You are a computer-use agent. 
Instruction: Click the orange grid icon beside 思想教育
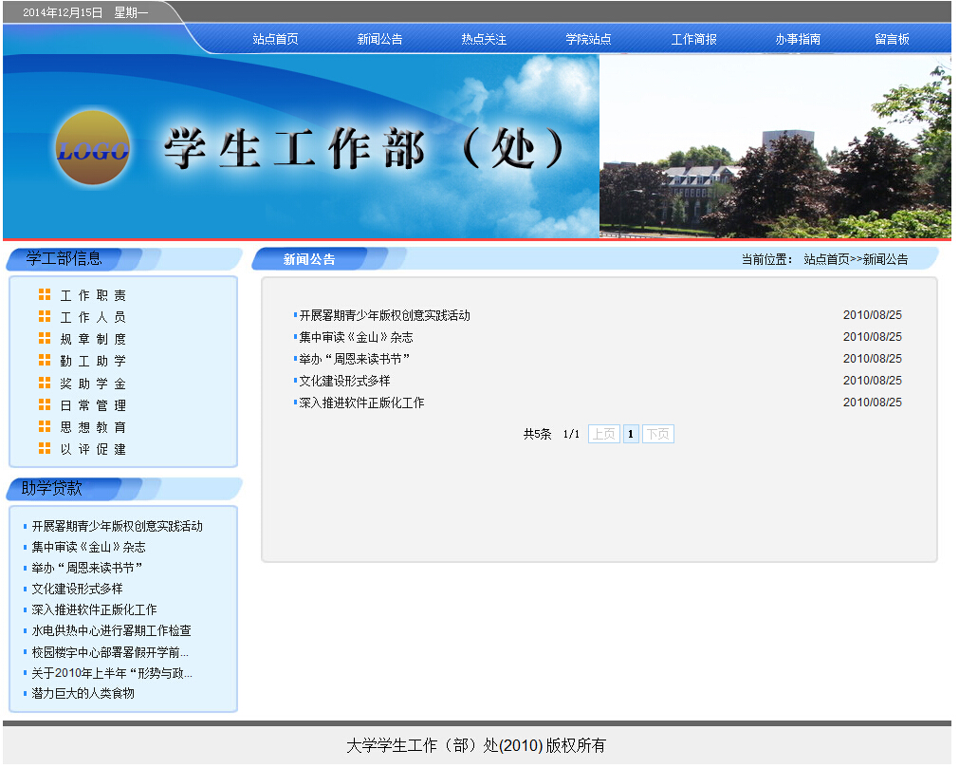tap(45, 427)
